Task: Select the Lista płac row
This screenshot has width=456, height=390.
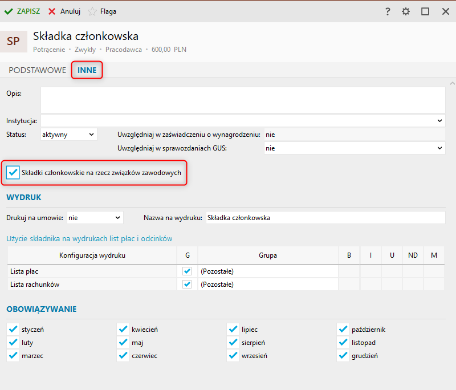Action: pyautogui.click(x=226, y=271)
